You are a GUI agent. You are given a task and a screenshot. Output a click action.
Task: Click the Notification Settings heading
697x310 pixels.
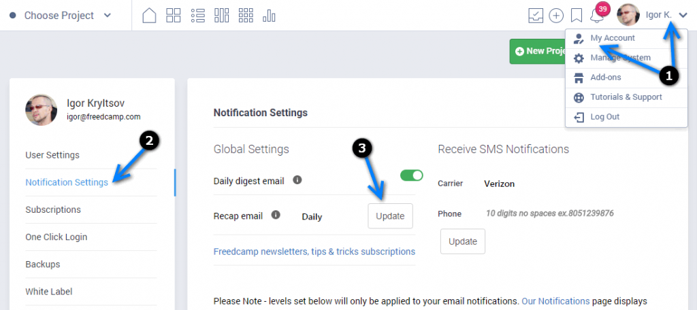pos(261,113)
